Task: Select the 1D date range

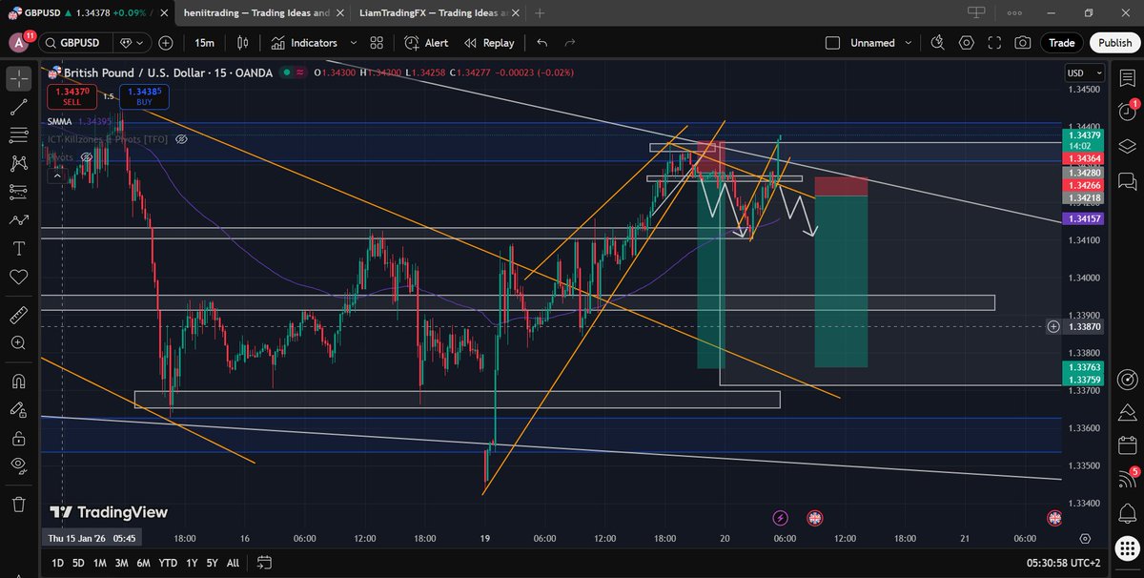Action: click(x=58, y=563)
